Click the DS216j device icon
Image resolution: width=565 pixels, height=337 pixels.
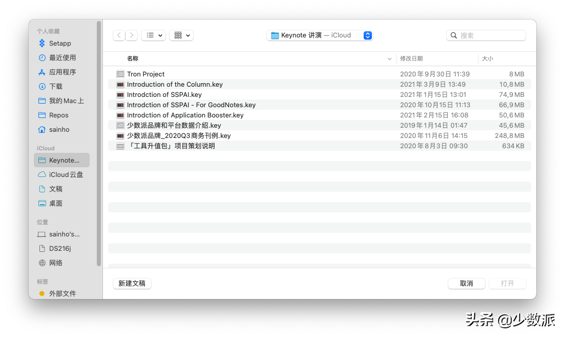(42, 249)
